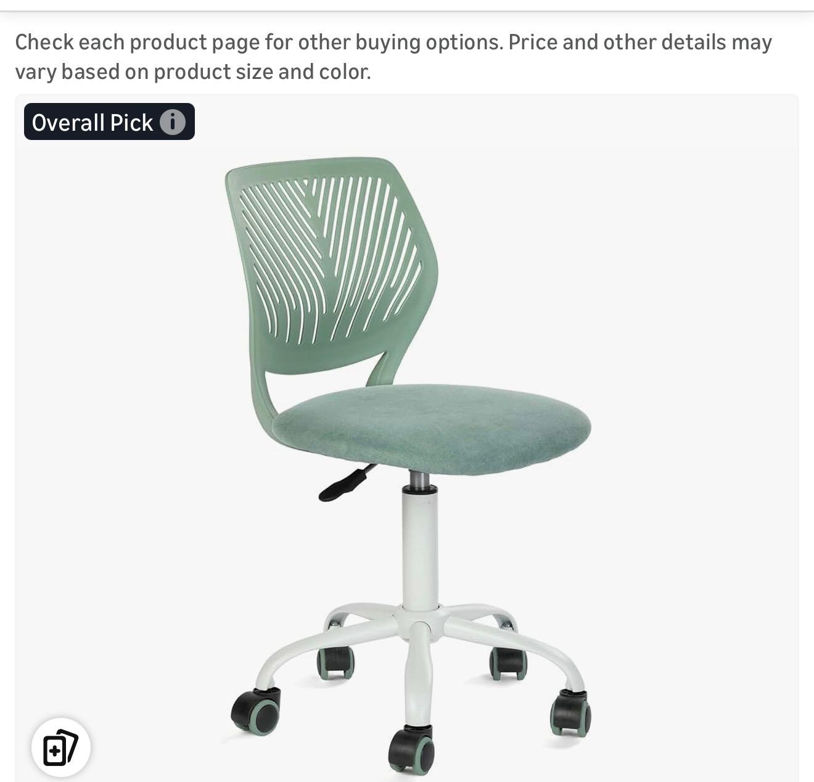Click the front center caster wheel

coord(411,751)
